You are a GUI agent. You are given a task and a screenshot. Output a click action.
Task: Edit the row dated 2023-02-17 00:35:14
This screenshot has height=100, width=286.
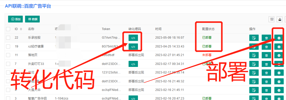[254, 73]
